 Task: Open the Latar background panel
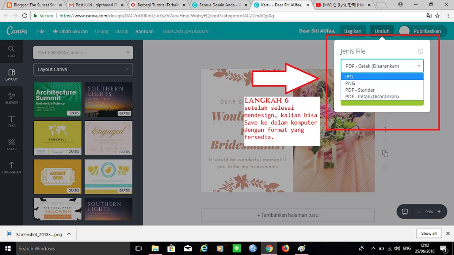(11, 144)
